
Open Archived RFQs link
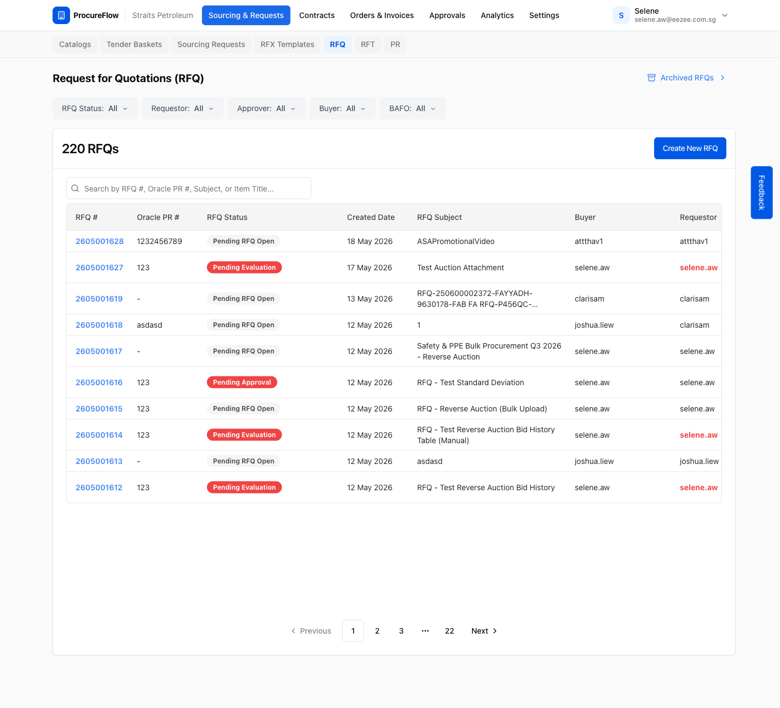click(686, 78)
